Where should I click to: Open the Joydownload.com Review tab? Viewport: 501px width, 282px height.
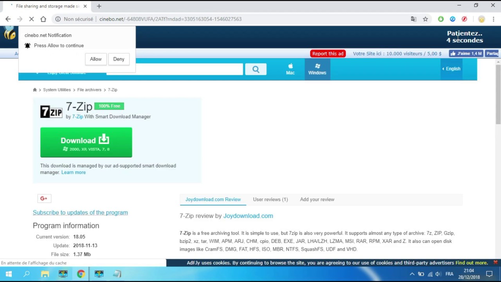213,199
